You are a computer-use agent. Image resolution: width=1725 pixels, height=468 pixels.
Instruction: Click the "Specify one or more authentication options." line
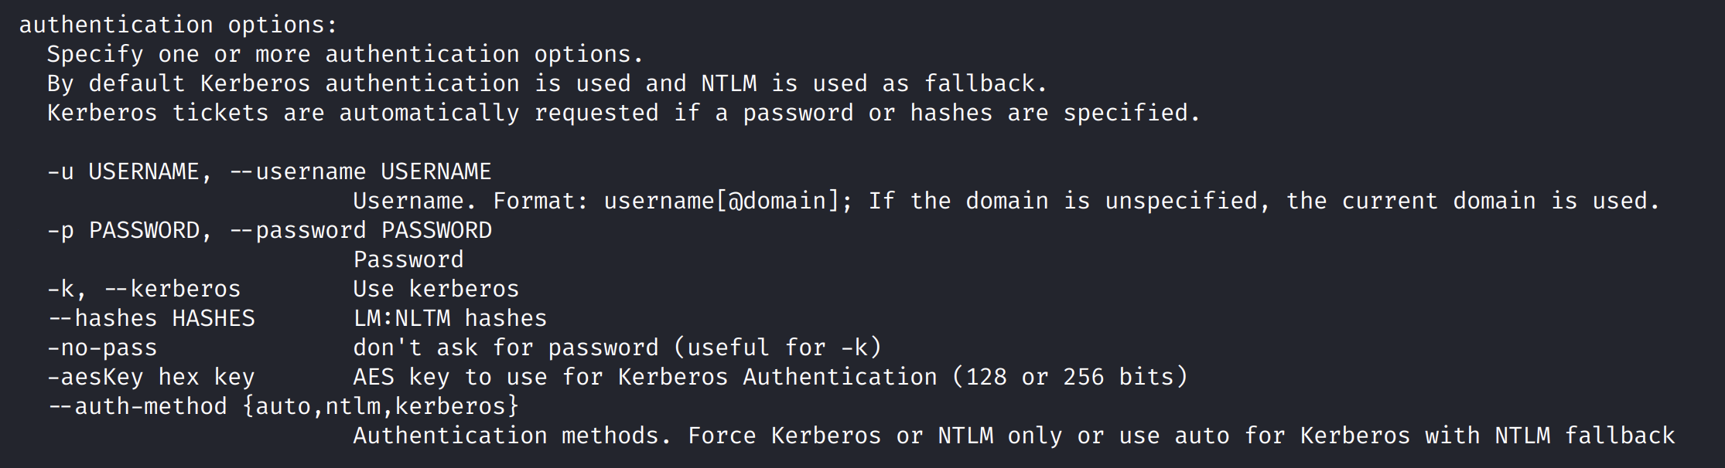click(345, 54)
